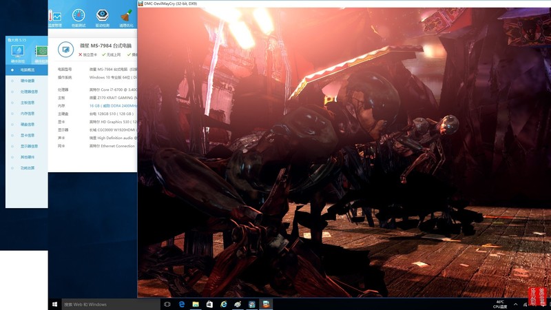Open 硬件健康 in the sidebar
The width and height of the screenshot is (551, 310).
27,81
